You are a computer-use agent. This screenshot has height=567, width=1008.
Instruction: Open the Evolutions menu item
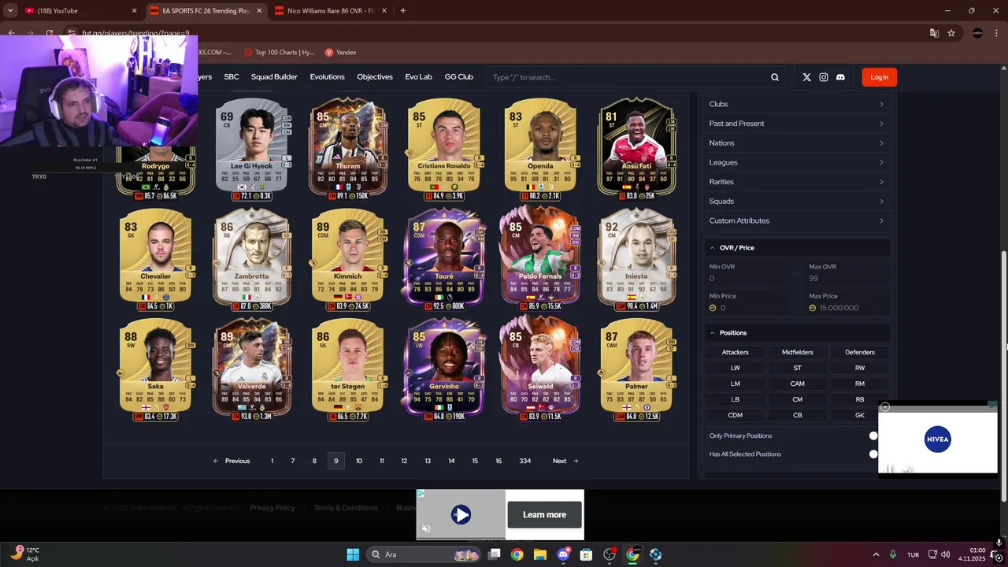327,77
